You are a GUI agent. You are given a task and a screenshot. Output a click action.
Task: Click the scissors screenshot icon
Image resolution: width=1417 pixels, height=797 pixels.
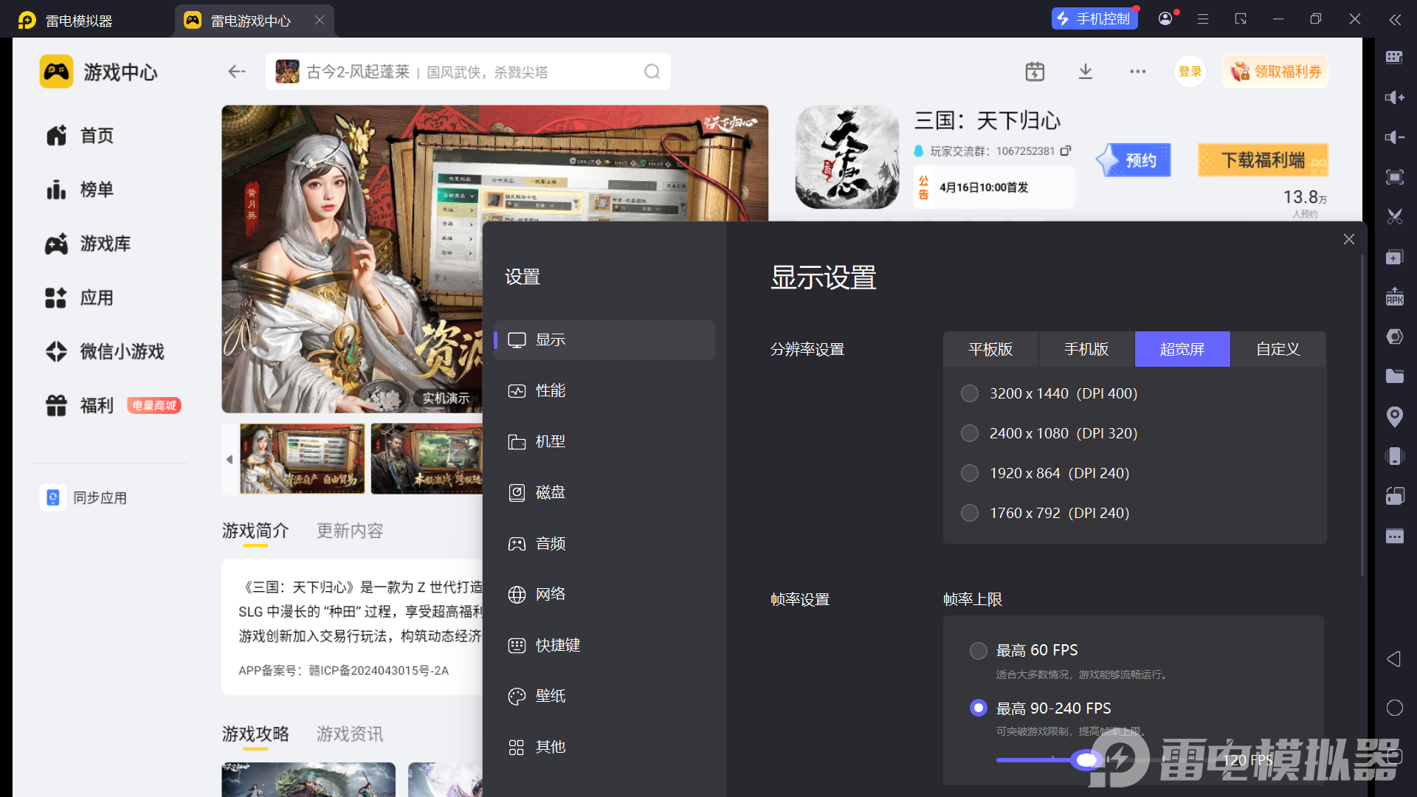coord(1394,217)
